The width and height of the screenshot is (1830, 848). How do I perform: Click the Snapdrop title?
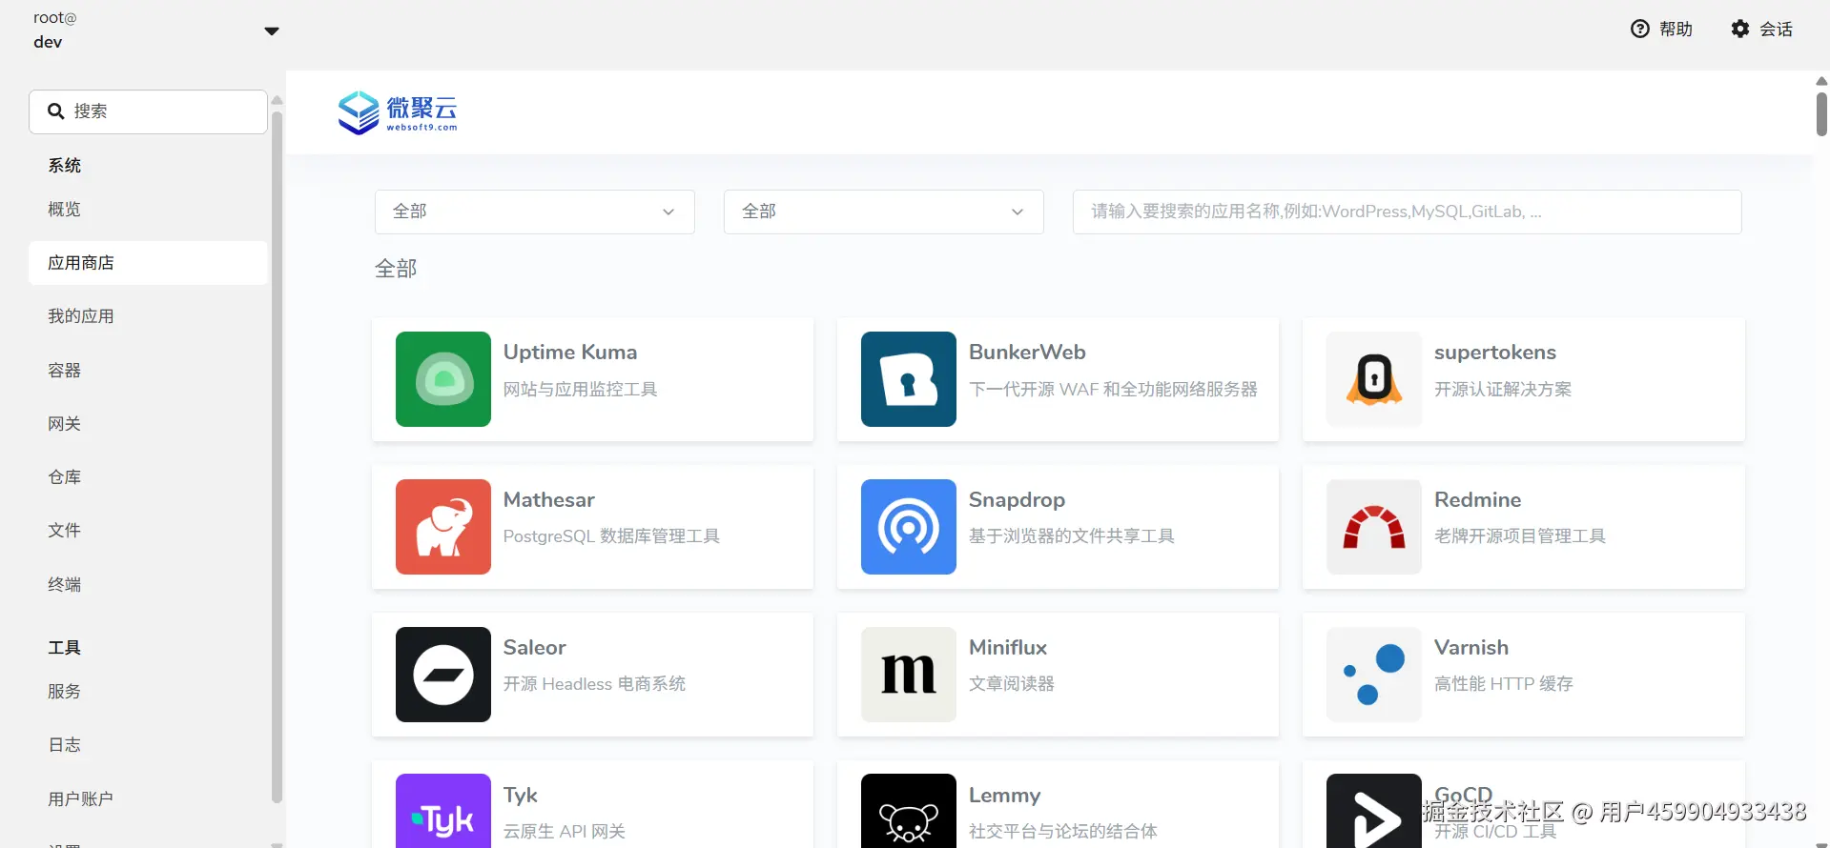[1017, 499]
